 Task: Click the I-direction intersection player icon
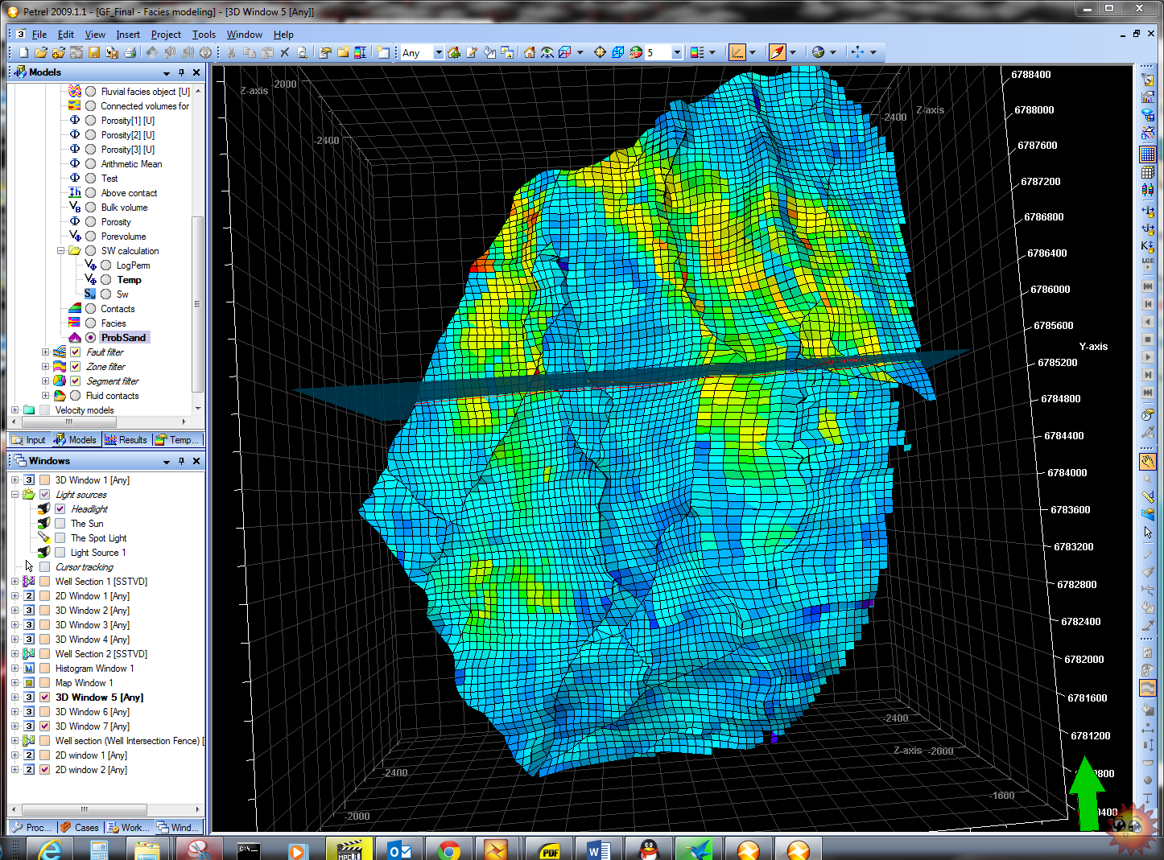(x=1148, y=211)
